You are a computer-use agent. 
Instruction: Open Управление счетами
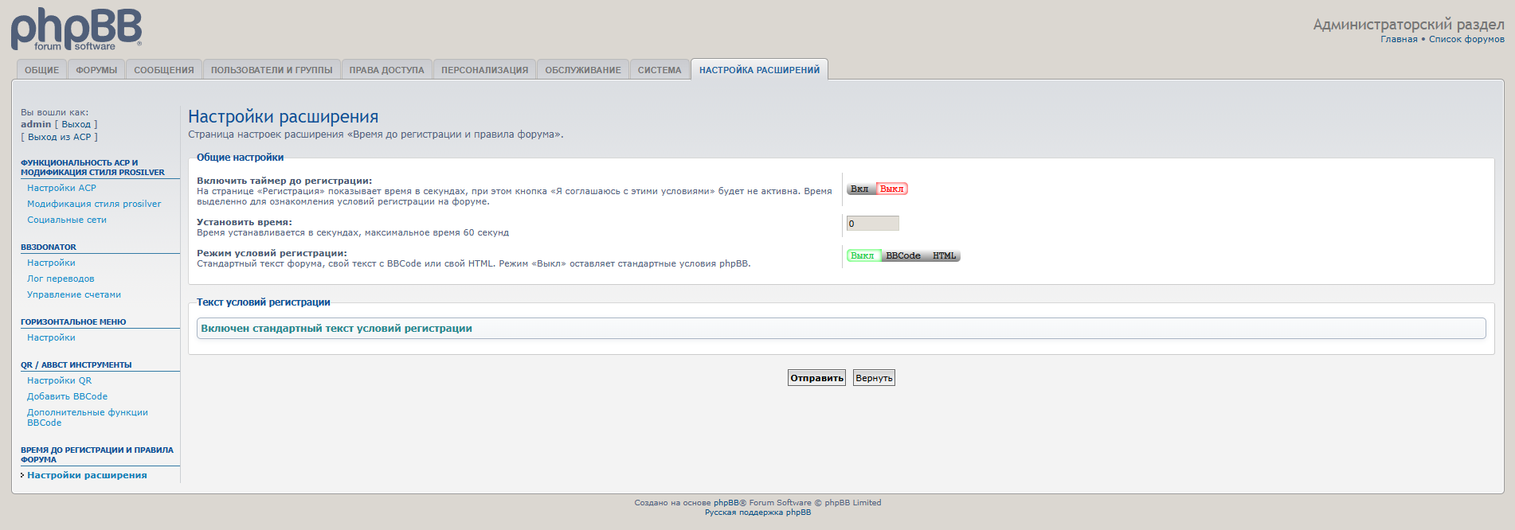pyautogui.click(x=74, y=294)
